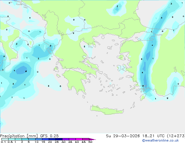
Task: Click the 'GFS 0.25' model label
Action: pyautogui.click(x=49, y=136)
